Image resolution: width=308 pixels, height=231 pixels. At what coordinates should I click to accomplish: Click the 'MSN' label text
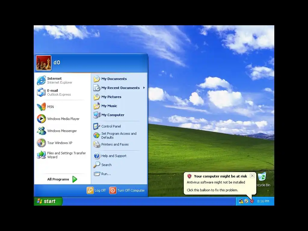click(50, 107)
